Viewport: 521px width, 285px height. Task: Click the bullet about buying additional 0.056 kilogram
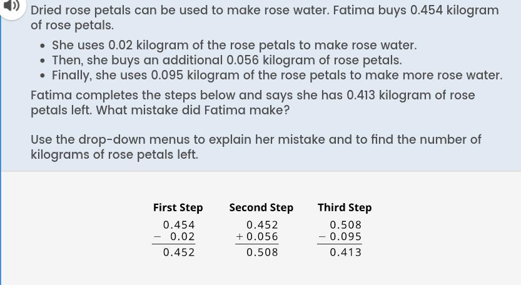226,60
